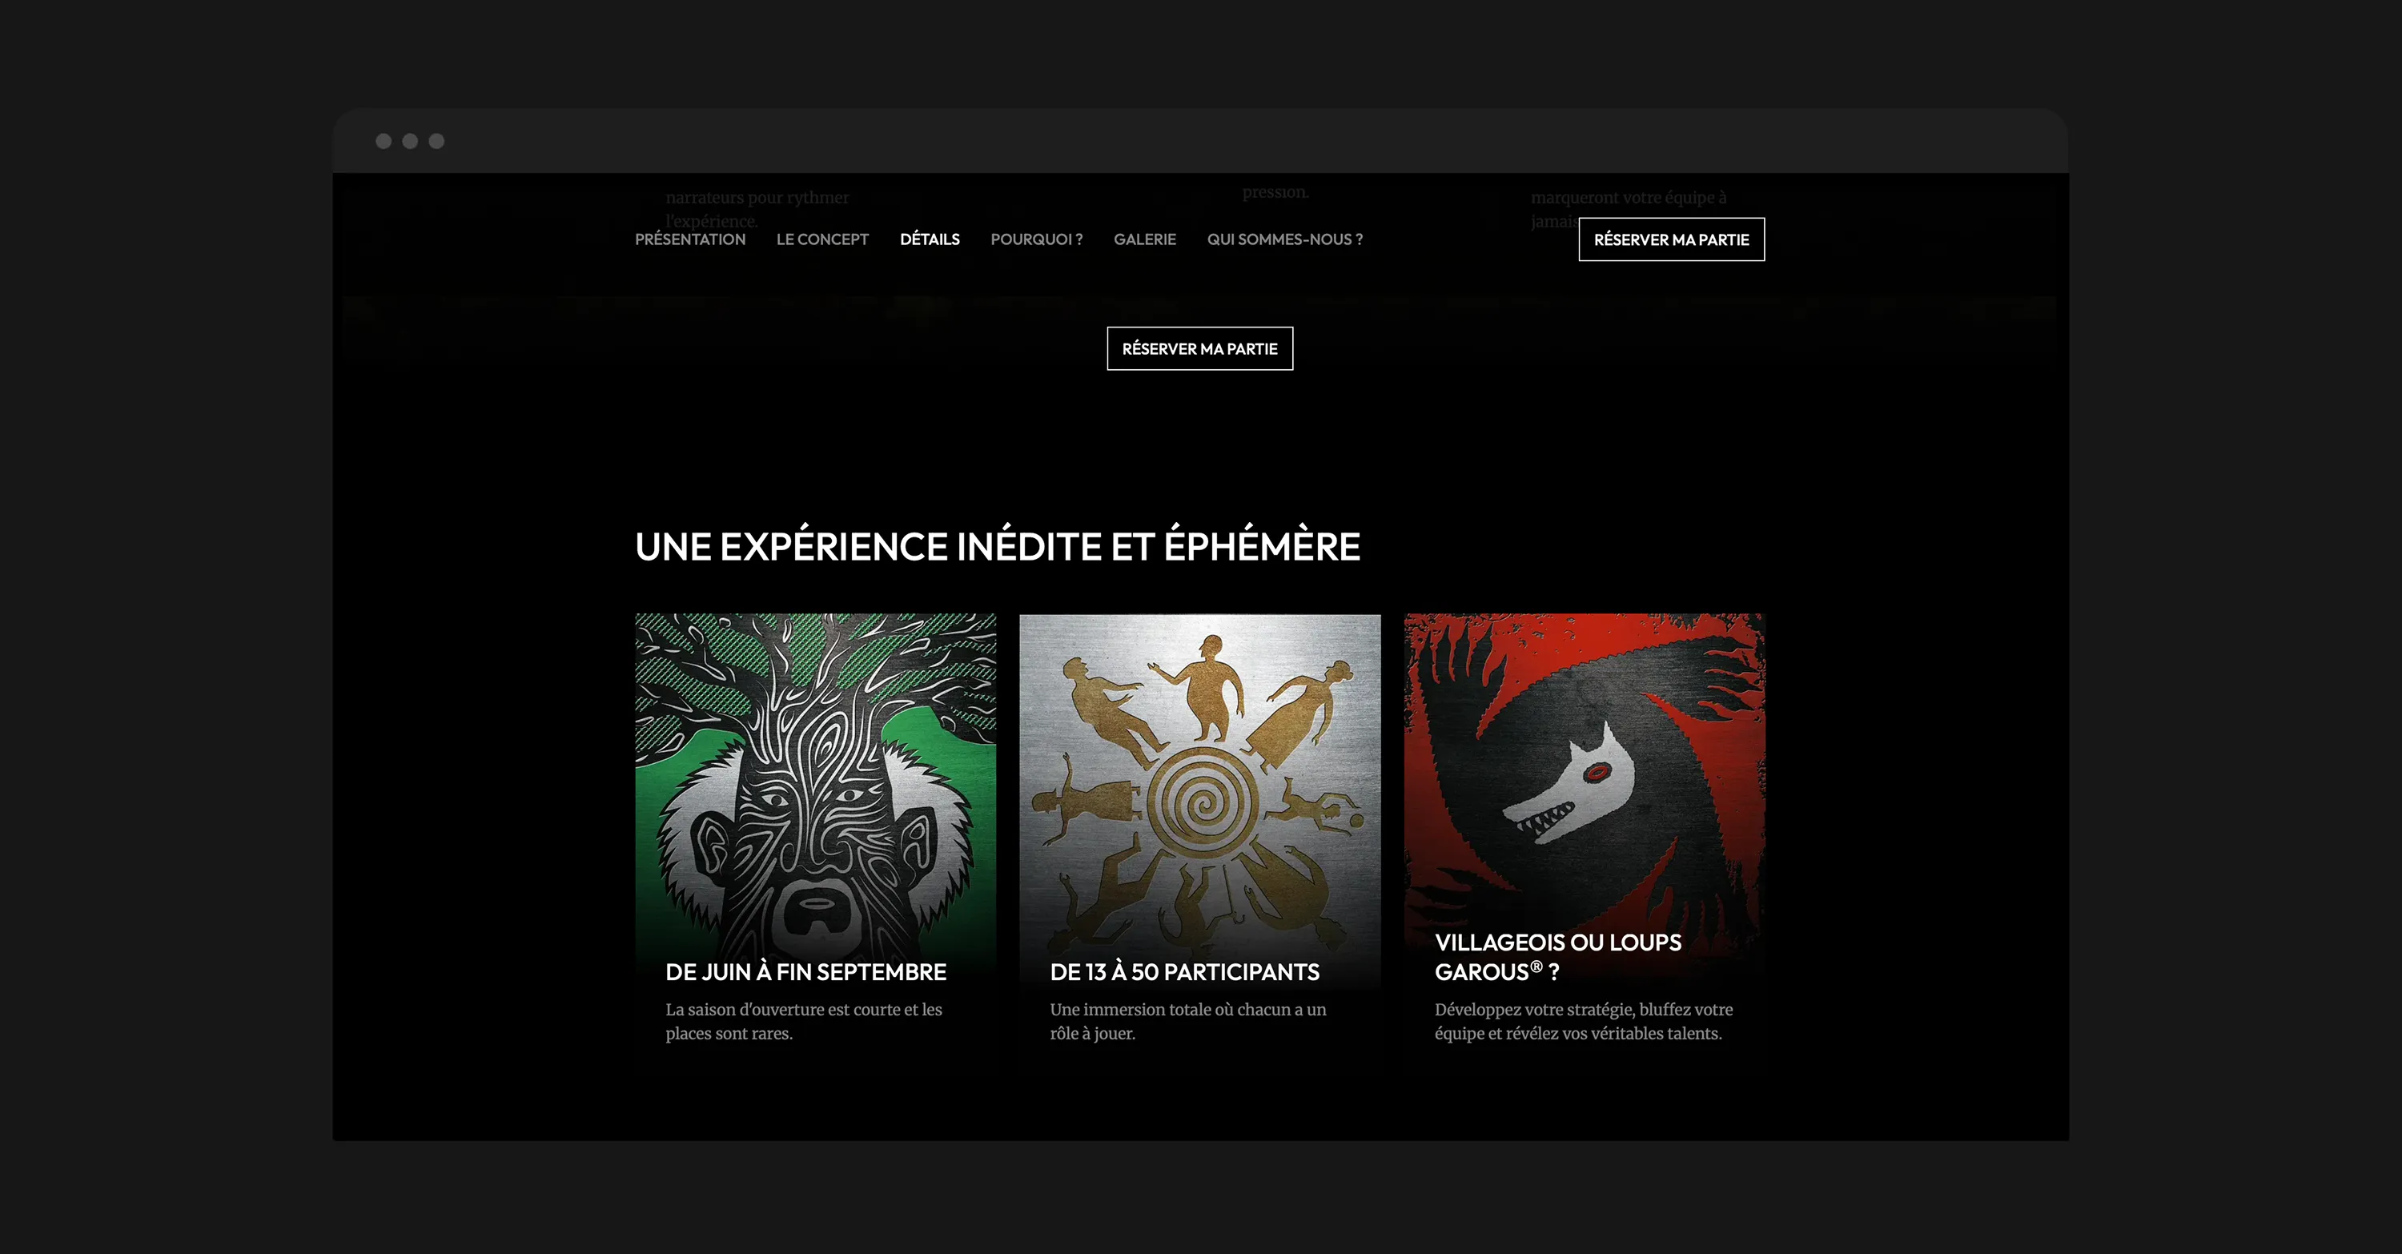Click the UNE EXPÉRIENCE INÉDITE ET ÉPHÉMÈRE heading
The height and width of the screenshot is (1254, 2402).
click(998, 546)
